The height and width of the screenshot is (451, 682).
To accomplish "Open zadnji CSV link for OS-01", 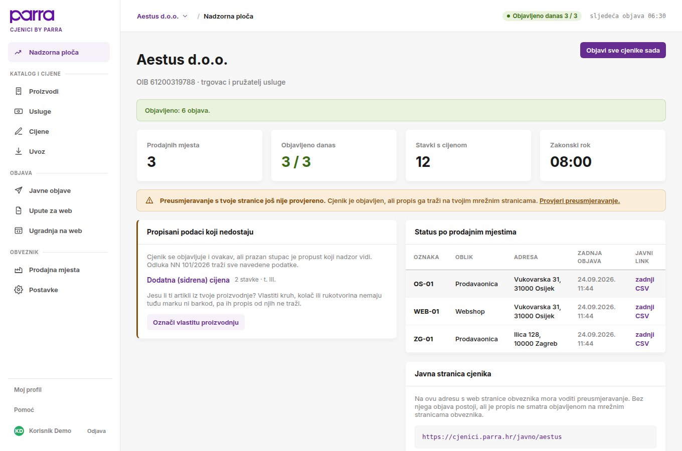I will point(644,284).
